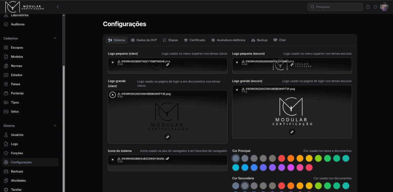Click the chat bubble icon near the search bar
The width and height of the screenshot is (393, 192).
(x=375, y=7)
